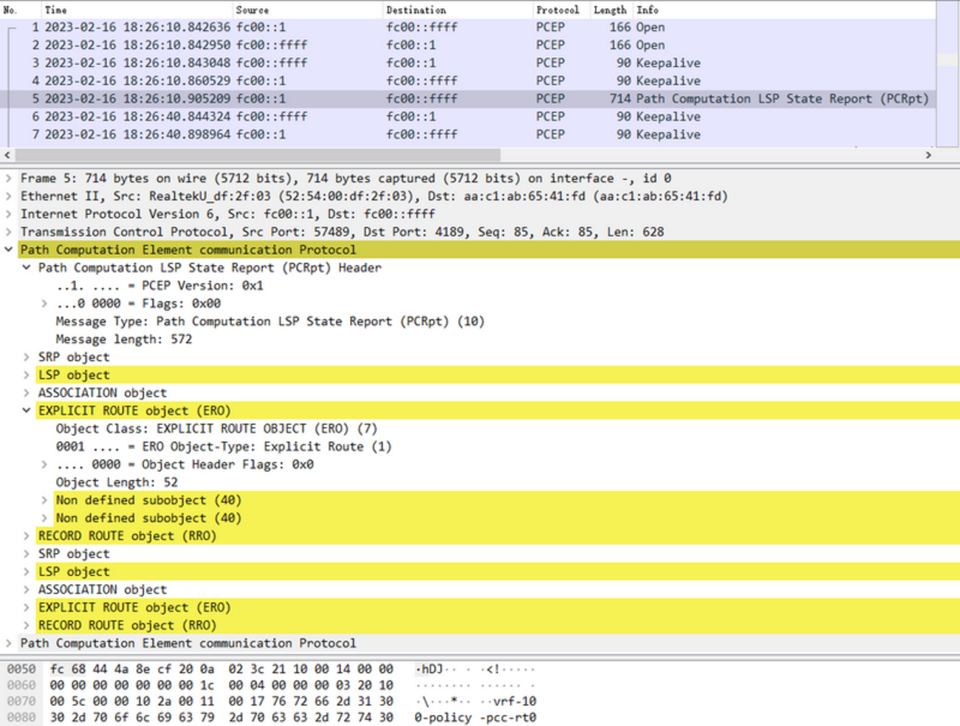
Task: Expand Internet Protocol Version 6 section
Action: (x=9, y=214)
